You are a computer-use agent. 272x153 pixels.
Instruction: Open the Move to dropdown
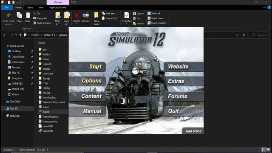pos(58,19)
